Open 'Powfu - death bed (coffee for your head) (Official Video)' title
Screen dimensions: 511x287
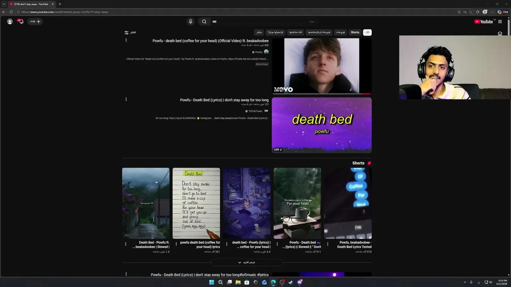click(x=210, y=41)
